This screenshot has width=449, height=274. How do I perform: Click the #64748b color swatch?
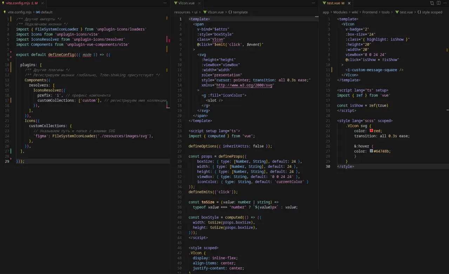[x=371, y=151]
